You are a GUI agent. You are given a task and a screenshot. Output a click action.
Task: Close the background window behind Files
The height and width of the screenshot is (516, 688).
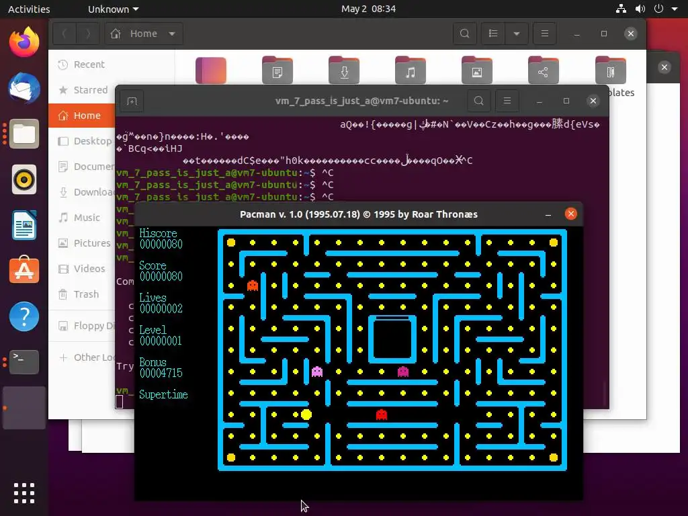point(664,67)
